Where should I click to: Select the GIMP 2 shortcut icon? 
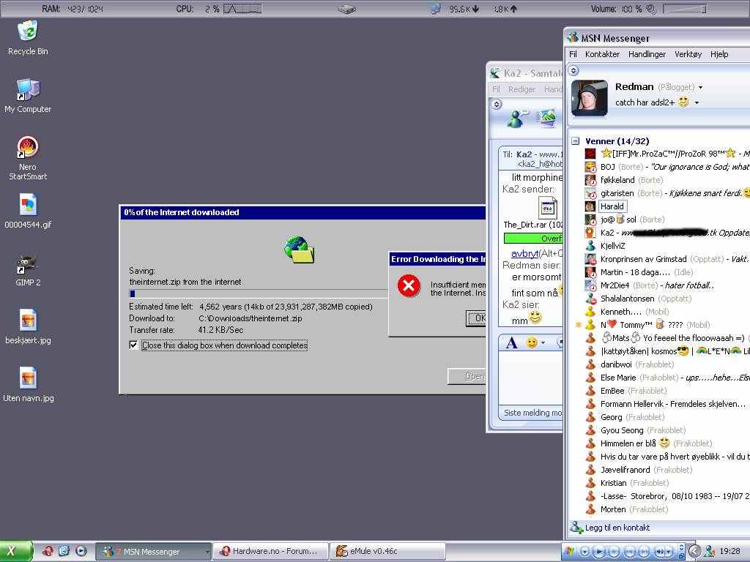[28, 263]
